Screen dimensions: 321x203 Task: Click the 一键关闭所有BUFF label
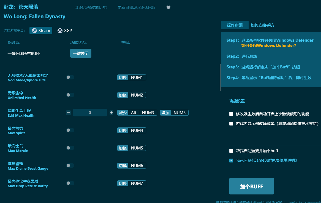[24, 54]
